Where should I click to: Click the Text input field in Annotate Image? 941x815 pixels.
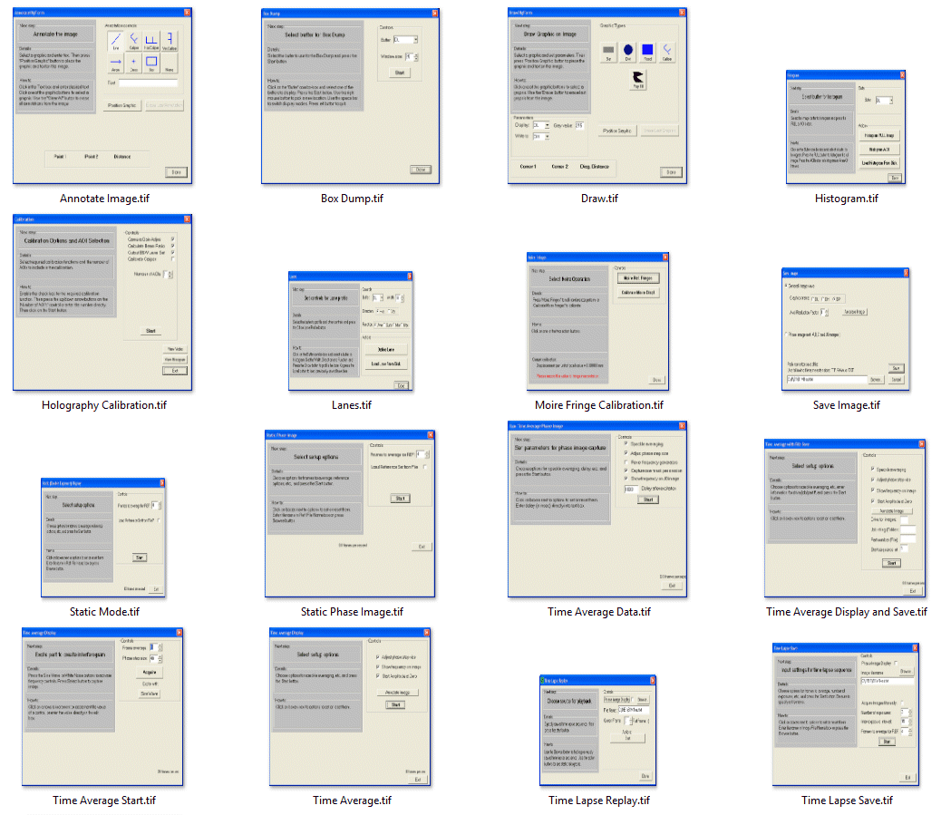[x=148, y=82]
